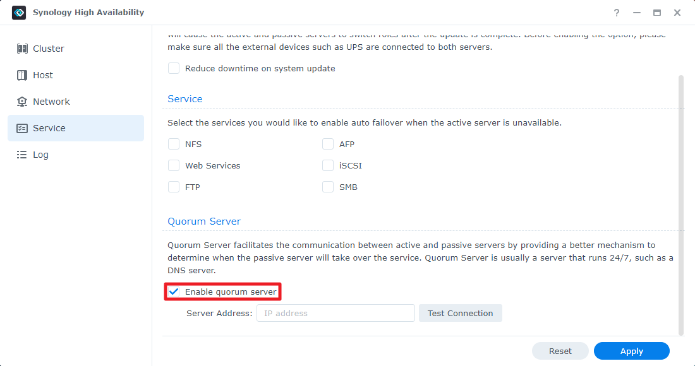Click the Server Address IP field
The width and height of the screenshot is (695, 366).
pyautogui.click(x=335, y=313)
